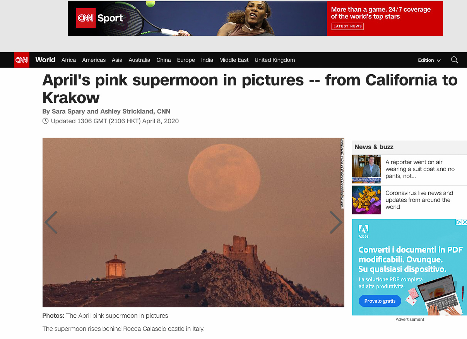This screenshot has width=467, height=339.
Task: Open Coronavirus live news story link
Action: [419, 200]
